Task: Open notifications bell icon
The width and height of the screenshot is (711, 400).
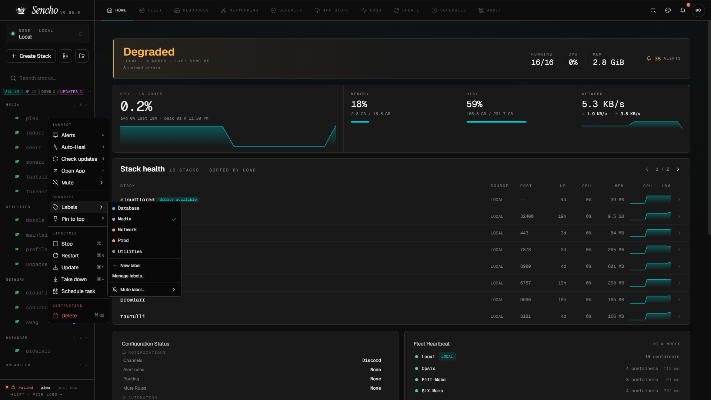Action: point(683,10)
